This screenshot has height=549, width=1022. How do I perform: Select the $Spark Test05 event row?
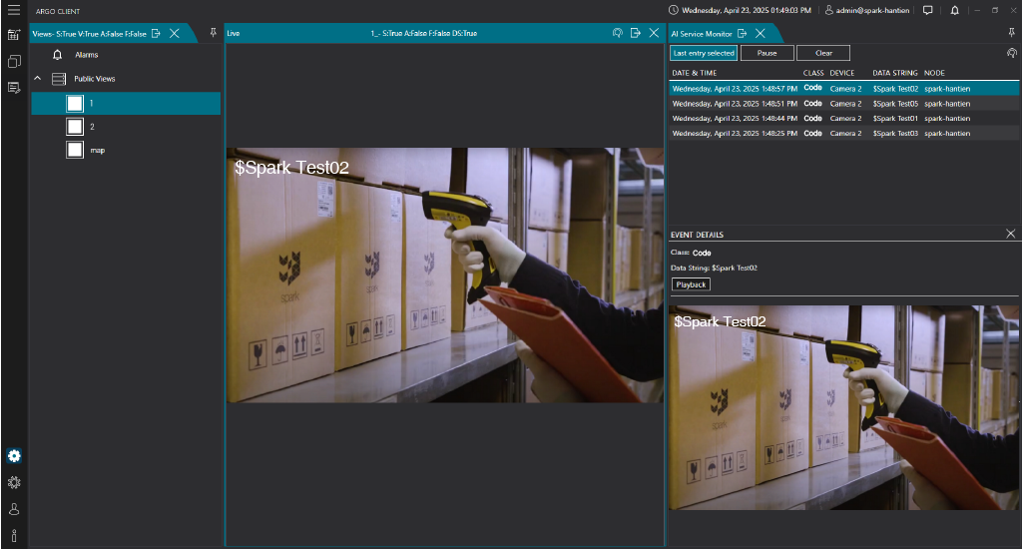click(x=843, y=103)
